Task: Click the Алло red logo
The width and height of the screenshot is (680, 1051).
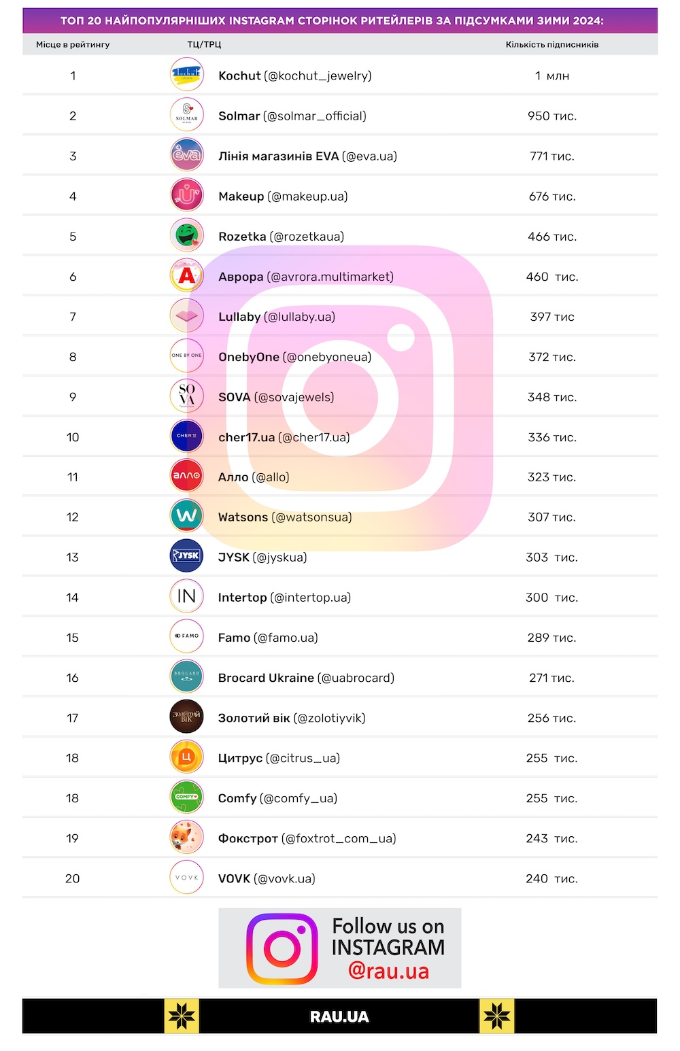Action: pyautogui.click(x=186, y=476)
